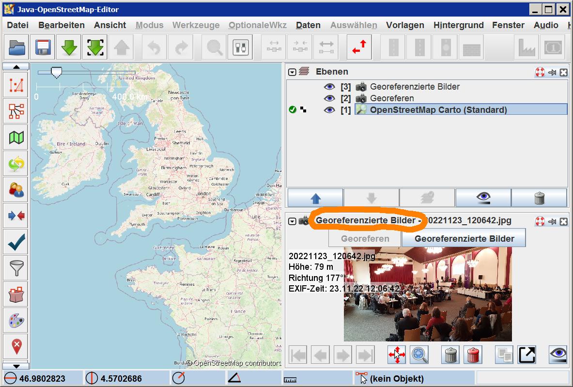573x387 pixels.
Task: Click the green download map data arrow
Action: [x=69, y=47]
